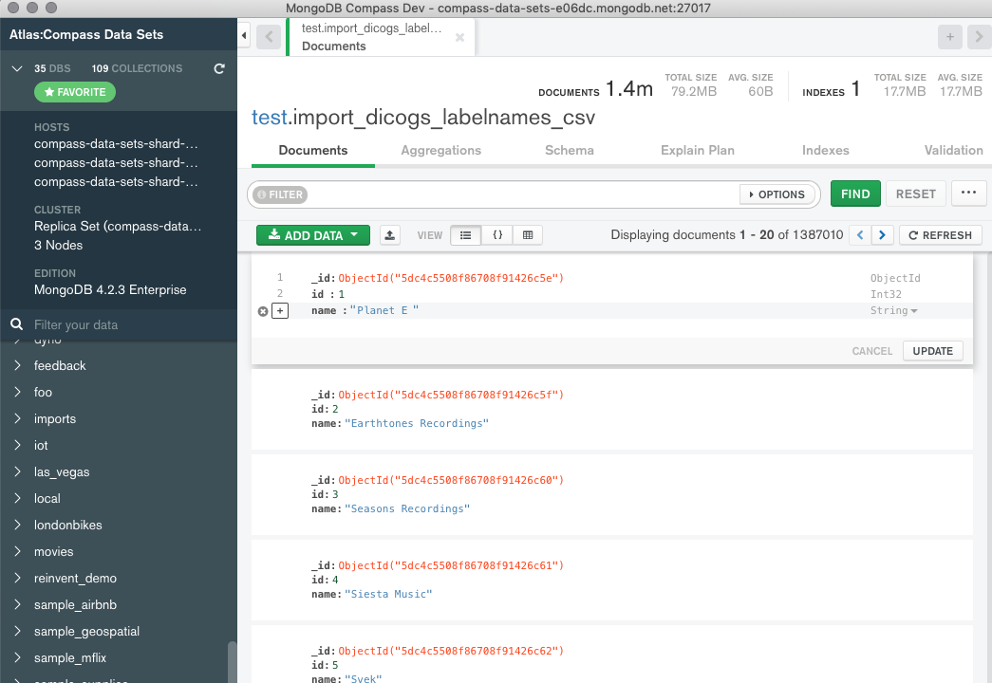The width and height of the screenshot is (992, 683).
Task: Switch to the Aggregations tab
Action: [441, 151]
